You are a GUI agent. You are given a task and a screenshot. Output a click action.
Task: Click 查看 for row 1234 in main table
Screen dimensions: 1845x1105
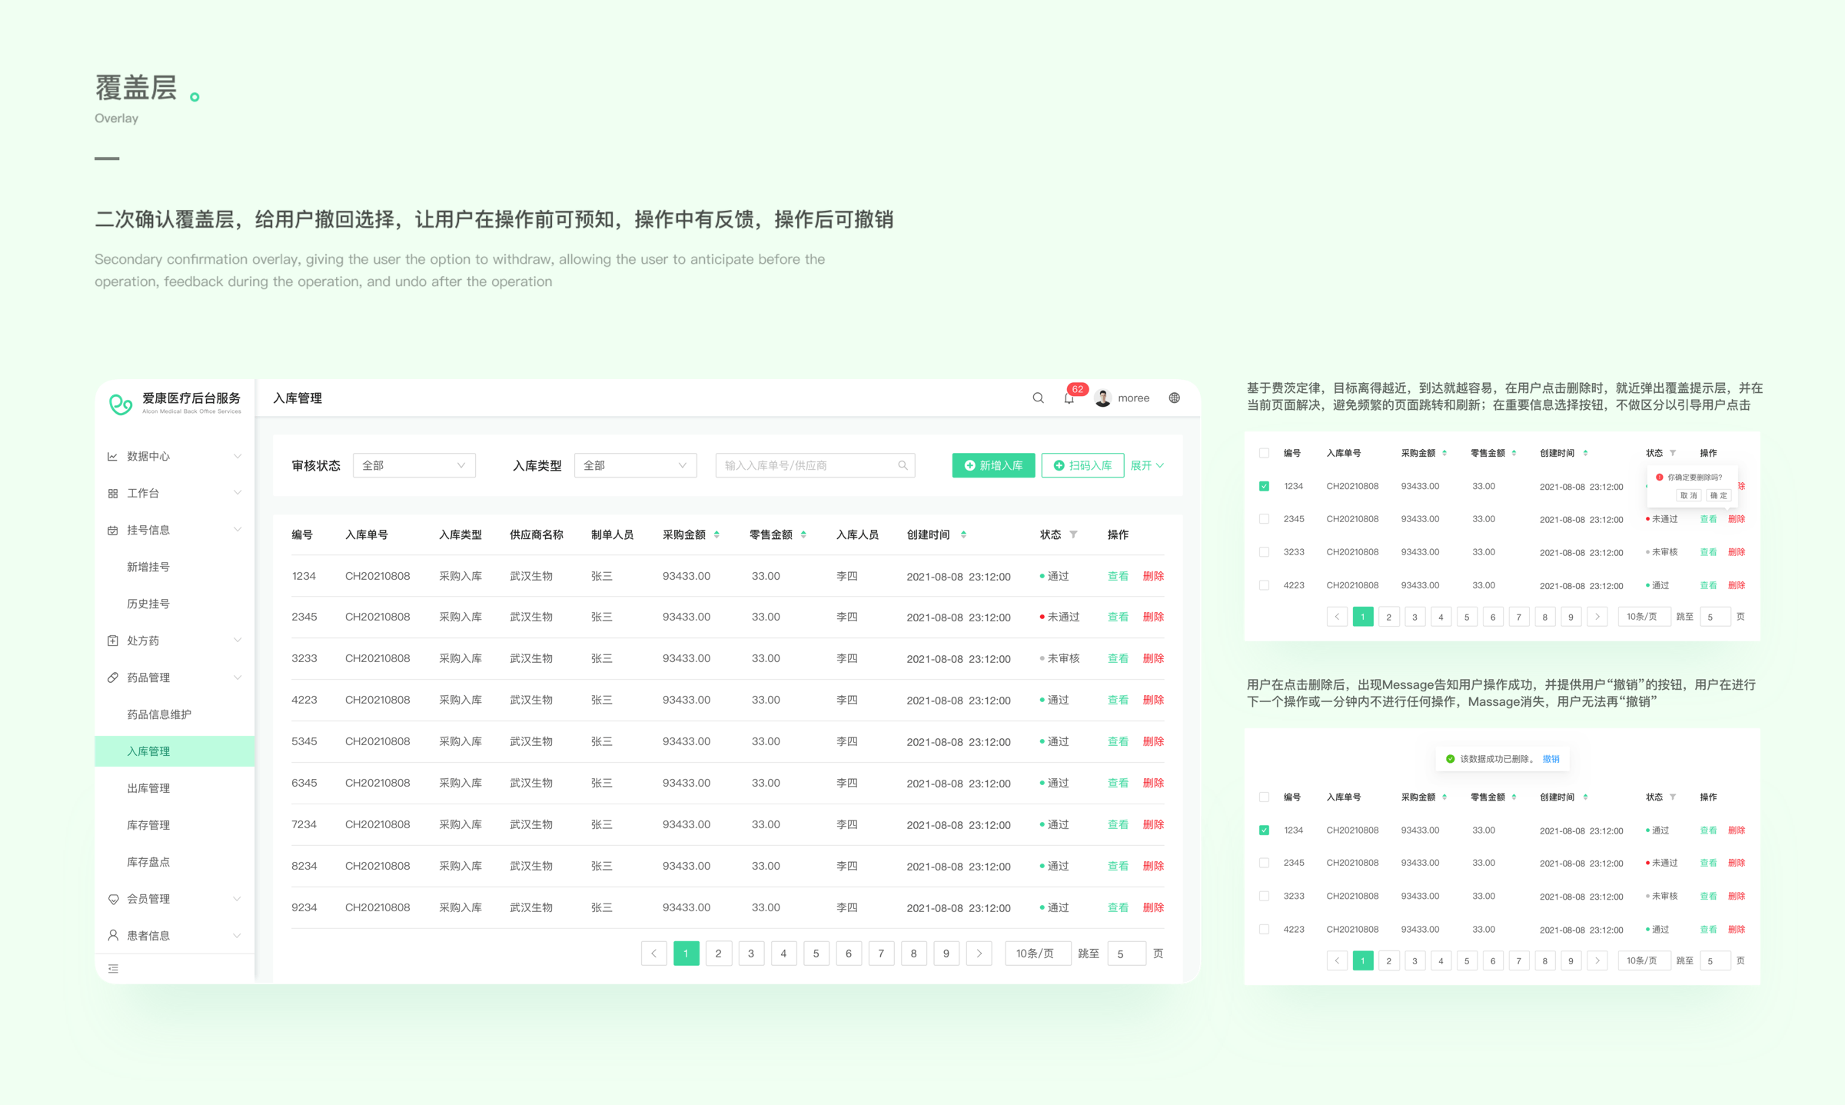coord(1118,576)
